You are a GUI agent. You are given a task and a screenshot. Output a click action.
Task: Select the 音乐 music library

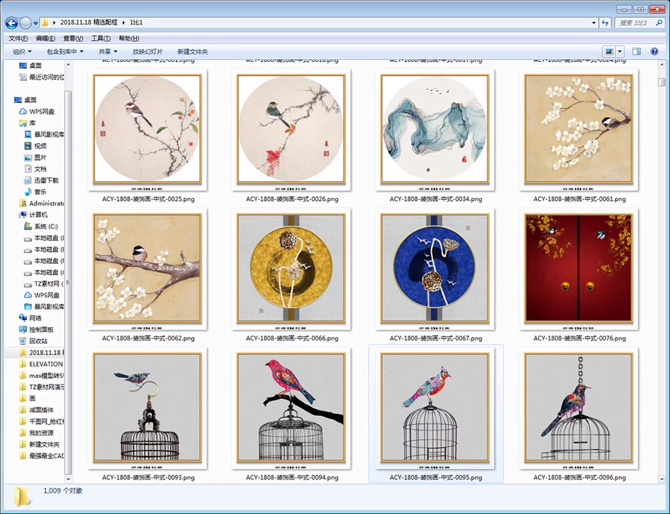coord(40,192)
